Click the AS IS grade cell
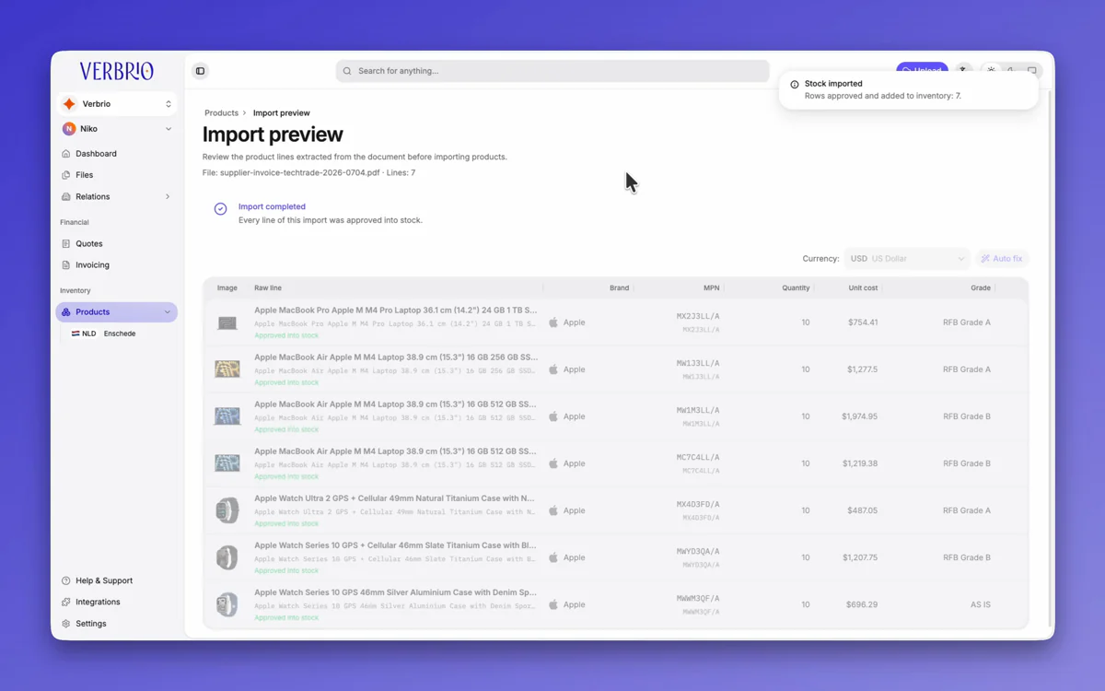1105x691 pixels. coord(981,604)
